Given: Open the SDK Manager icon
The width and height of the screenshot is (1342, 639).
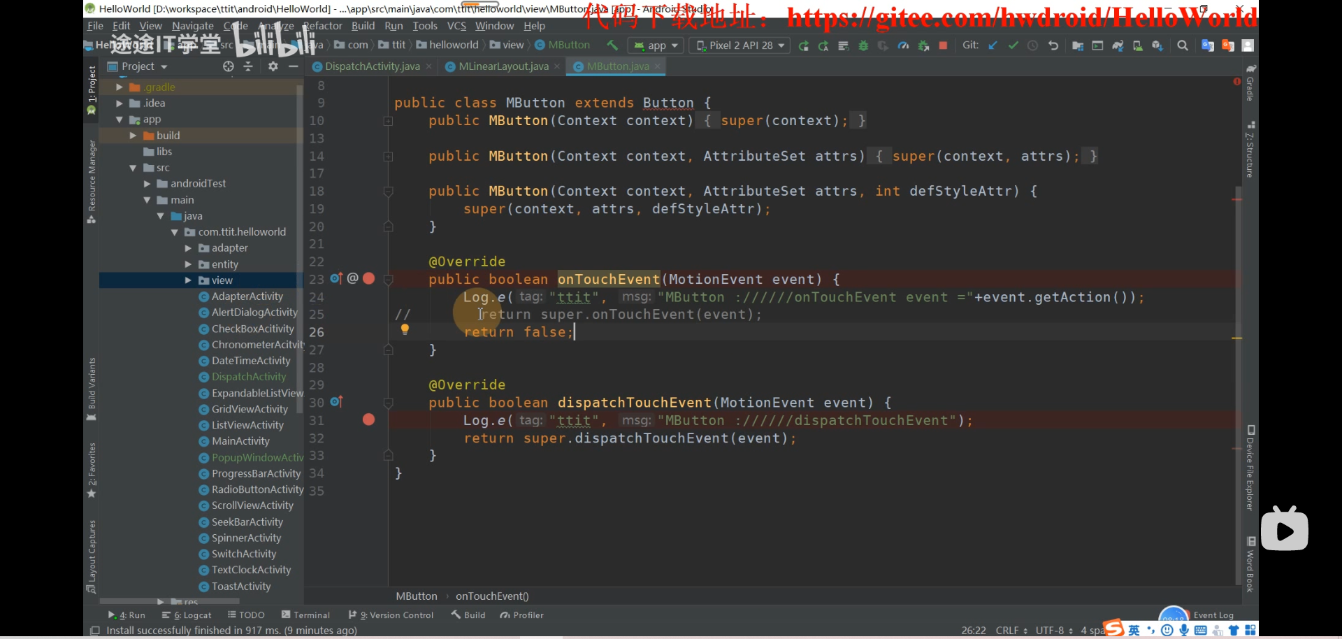Looking at the screenshot, I should [x=1157, y=45].
